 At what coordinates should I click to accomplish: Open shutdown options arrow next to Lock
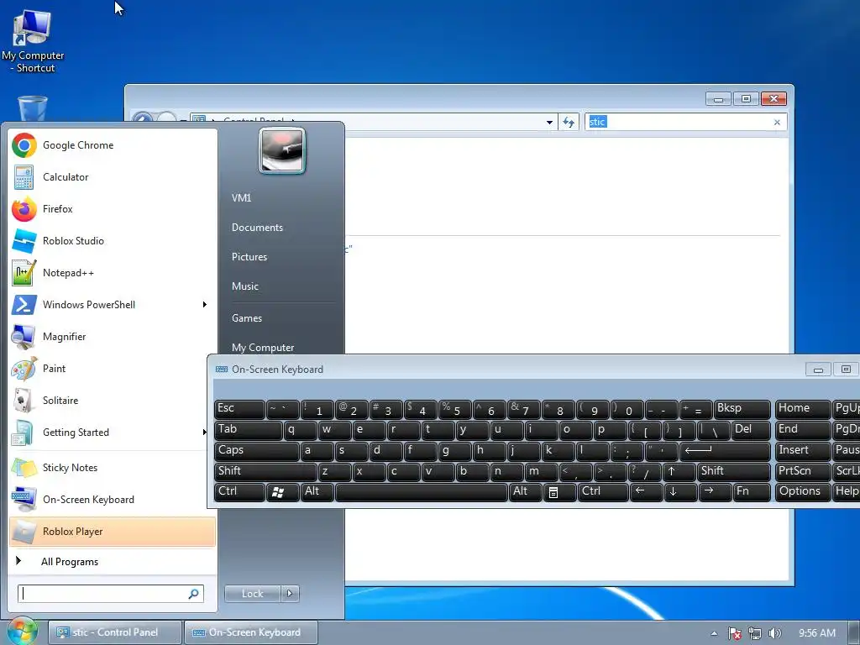pyautogui.click(x=290, y=594)
